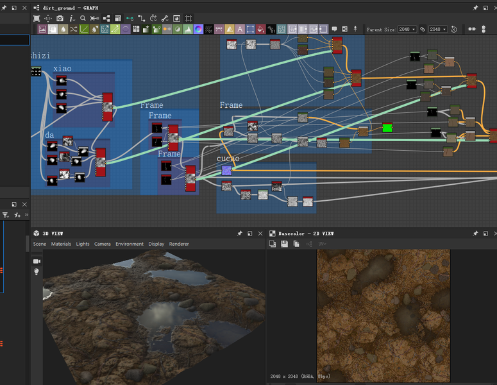
Task: Reset parent size with circular arrow icon
Action: 454,29
